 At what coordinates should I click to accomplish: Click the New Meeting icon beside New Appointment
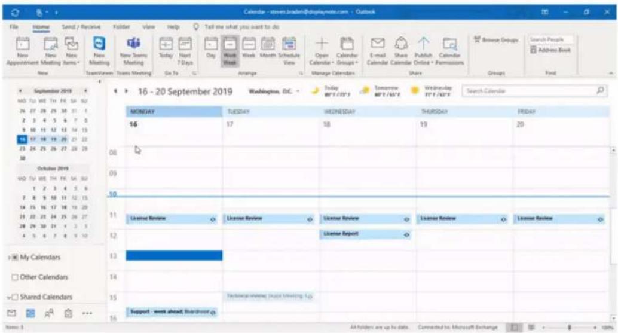click(50, 51)
